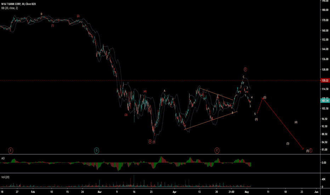Click the 21:00 time axis label
330x195 pixels.
[x=231, y=192]
